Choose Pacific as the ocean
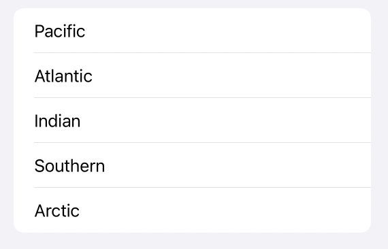This screenshot has height=249, width=388. [x=192, y=31]
